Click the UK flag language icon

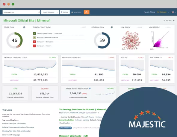(x=173, y=12)
